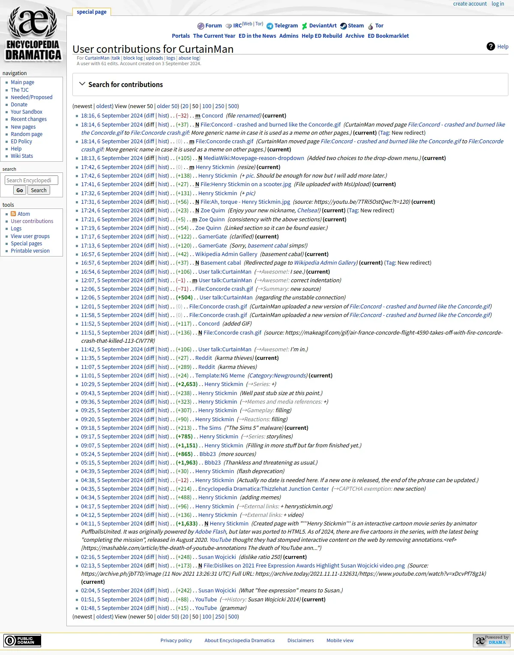Click the Forum icon in header
This screenshot has width=514, height=655.
[x=200, y=26]
